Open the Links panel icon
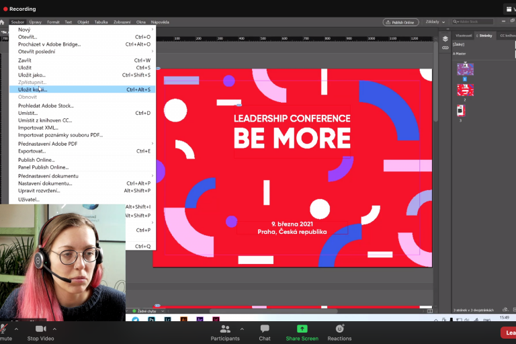Image resolution: width=516 pixels, height=344 pixels. pos(445,48)
